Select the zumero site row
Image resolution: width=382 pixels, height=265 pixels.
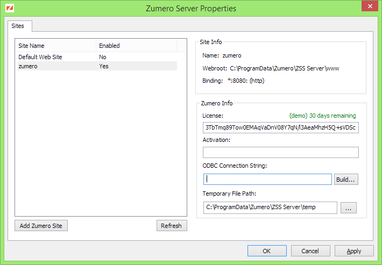[28, 66]
